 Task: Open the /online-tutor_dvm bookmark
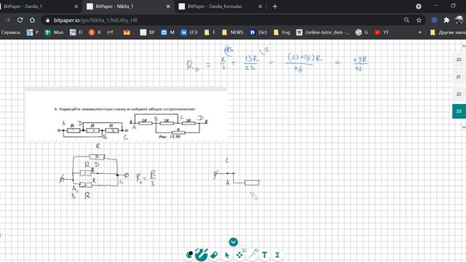(x=323, y=32)
